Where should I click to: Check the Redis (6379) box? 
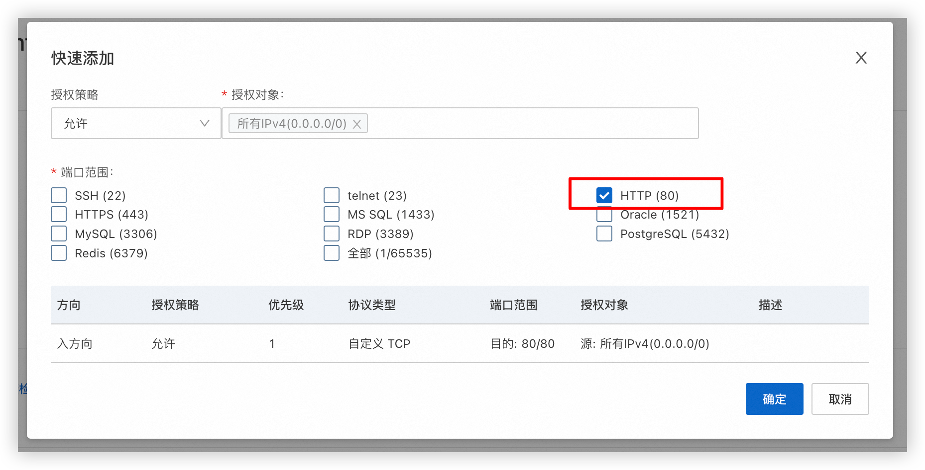[x=59, y=253]
